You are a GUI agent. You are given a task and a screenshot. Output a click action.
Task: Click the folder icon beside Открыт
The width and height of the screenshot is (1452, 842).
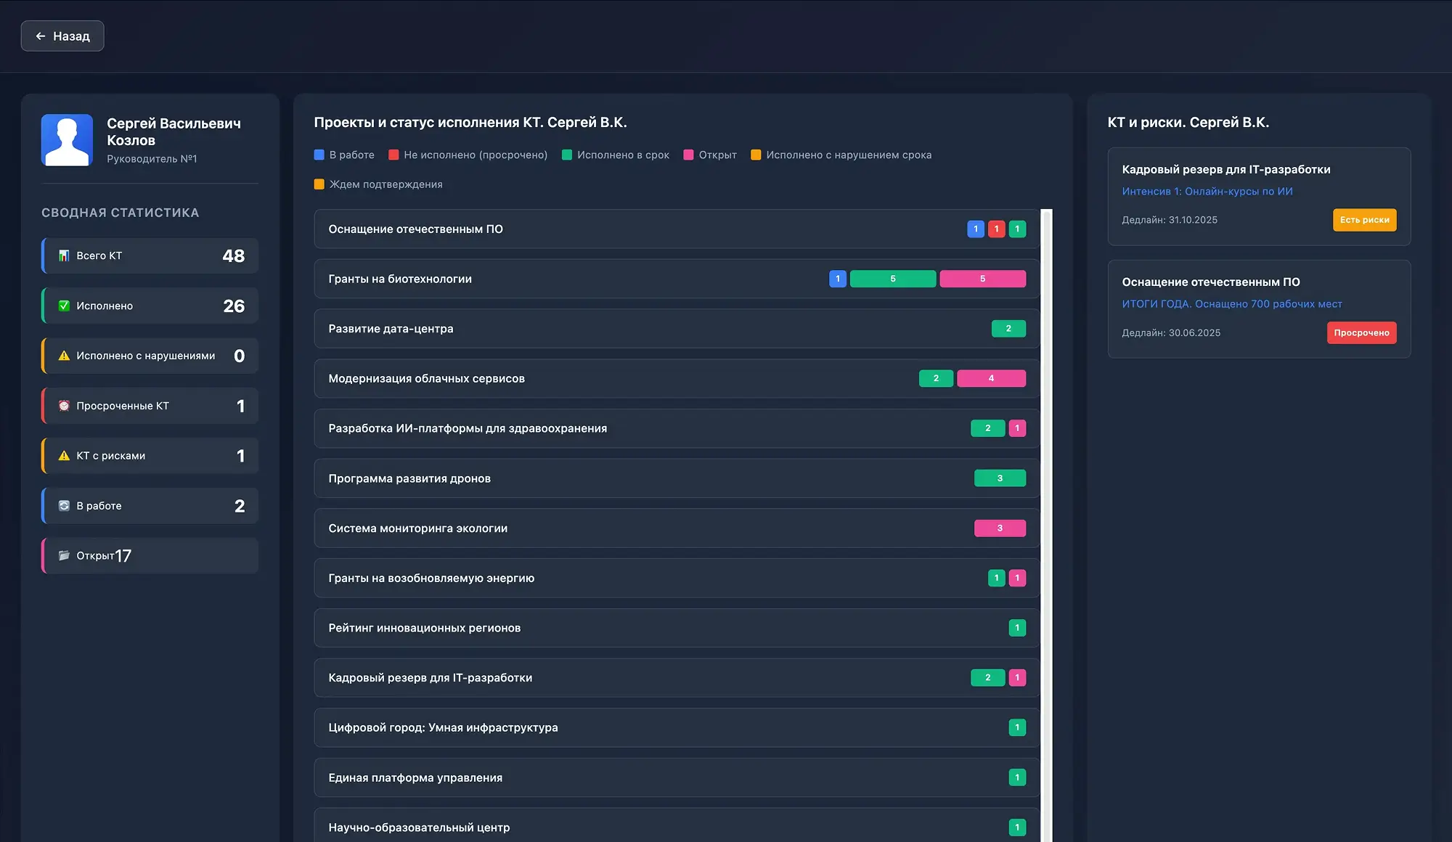coord(64,555)
